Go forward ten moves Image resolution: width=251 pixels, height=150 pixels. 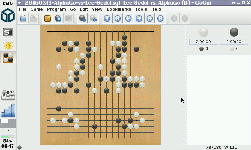pos(150,18)
